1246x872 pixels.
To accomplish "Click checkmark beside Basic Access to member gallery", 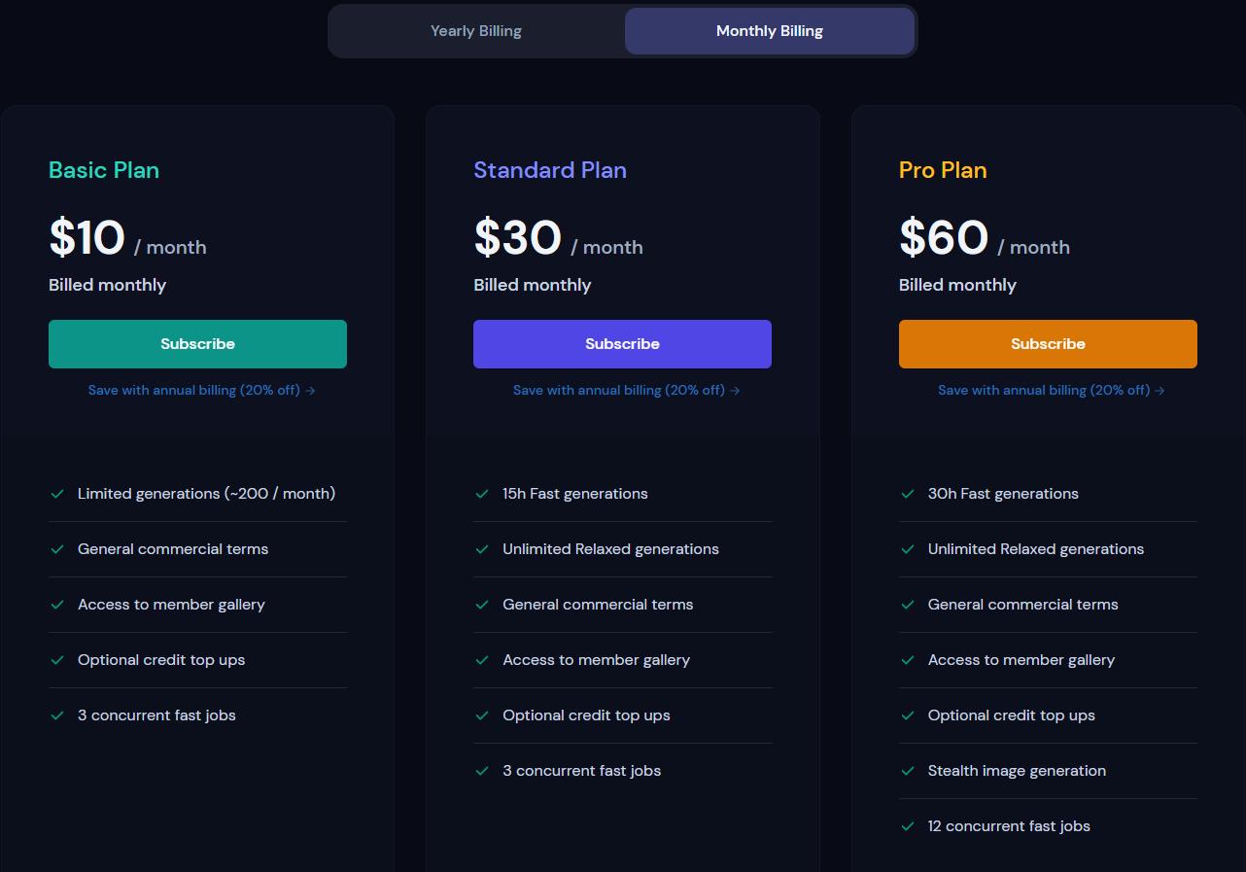I will tap(57, 605).
